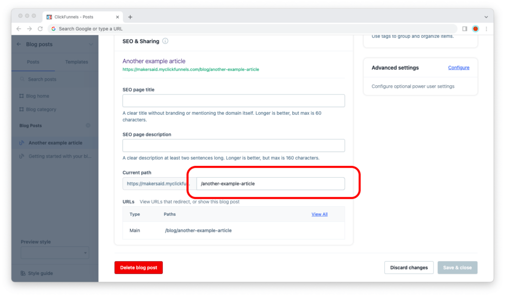Select Another example article in sidebar
The height and width of the screenshot is (296, 505).
(55, 143)
